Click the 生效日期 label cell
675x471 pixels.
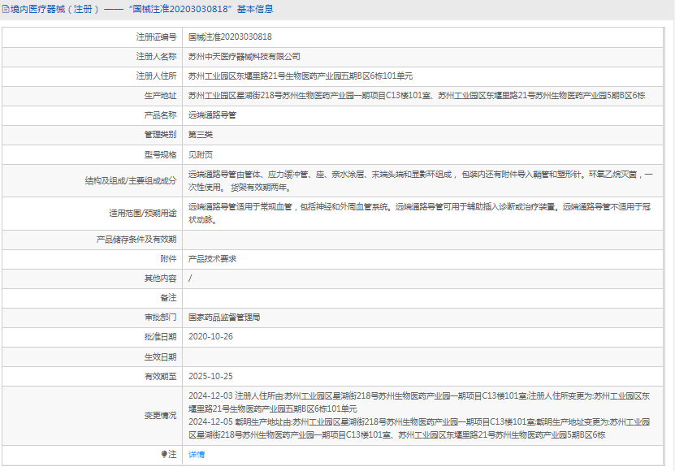point(92,357)
